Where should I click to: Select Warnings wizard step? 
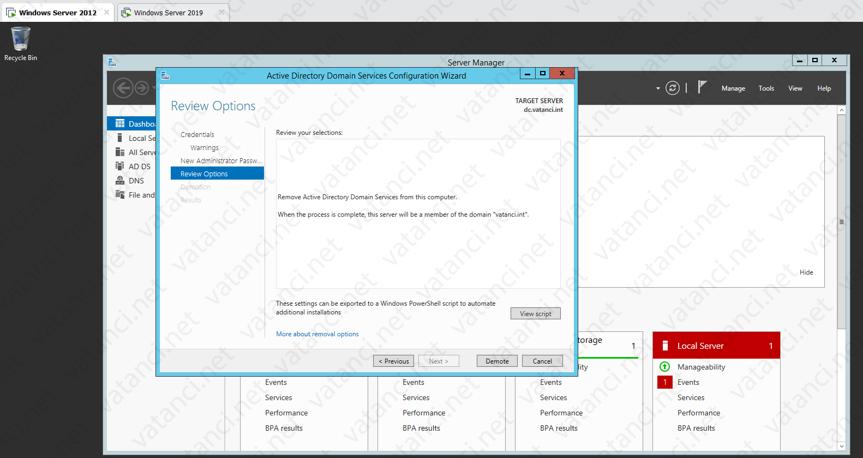(x=205, y=147)
